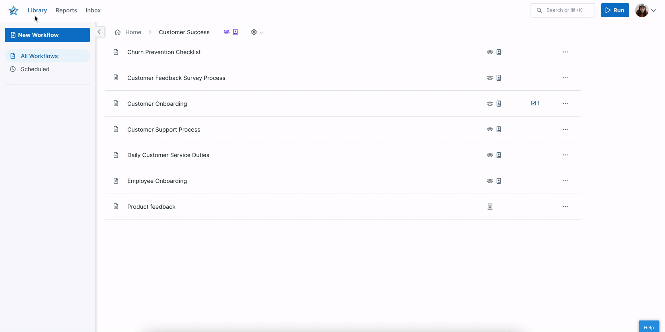Click the user profile avatar
665x332 pixels.
click(x=642, y=10)
